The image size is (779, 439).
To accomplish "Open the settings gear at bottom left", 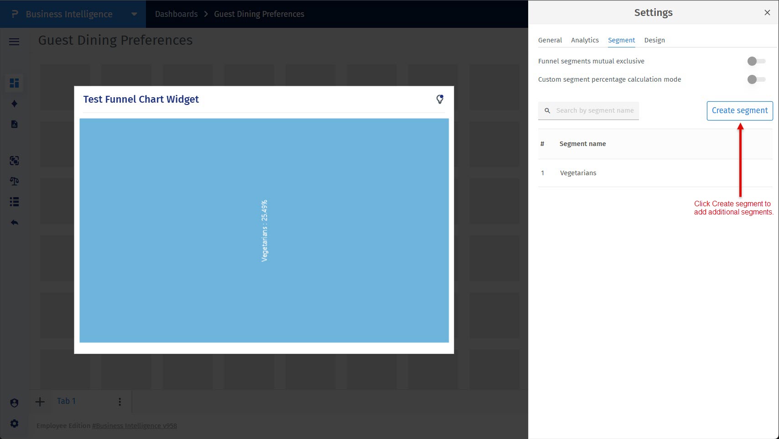I will point(14,423).
